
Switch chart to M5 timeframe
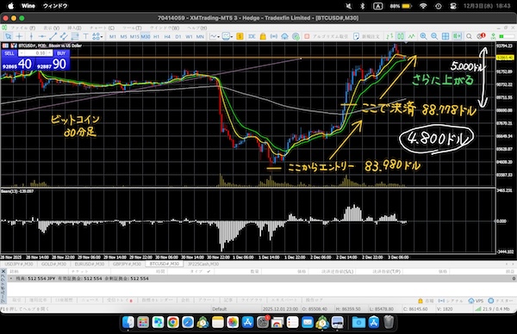123,36
